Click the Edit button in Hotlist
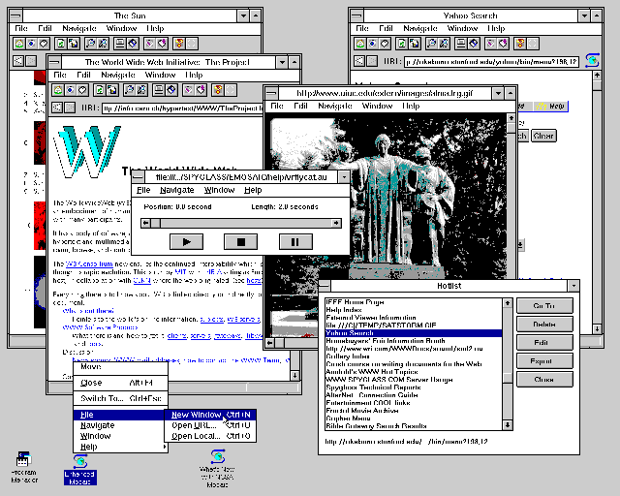 pyautogui.click(x=544, y=343)
